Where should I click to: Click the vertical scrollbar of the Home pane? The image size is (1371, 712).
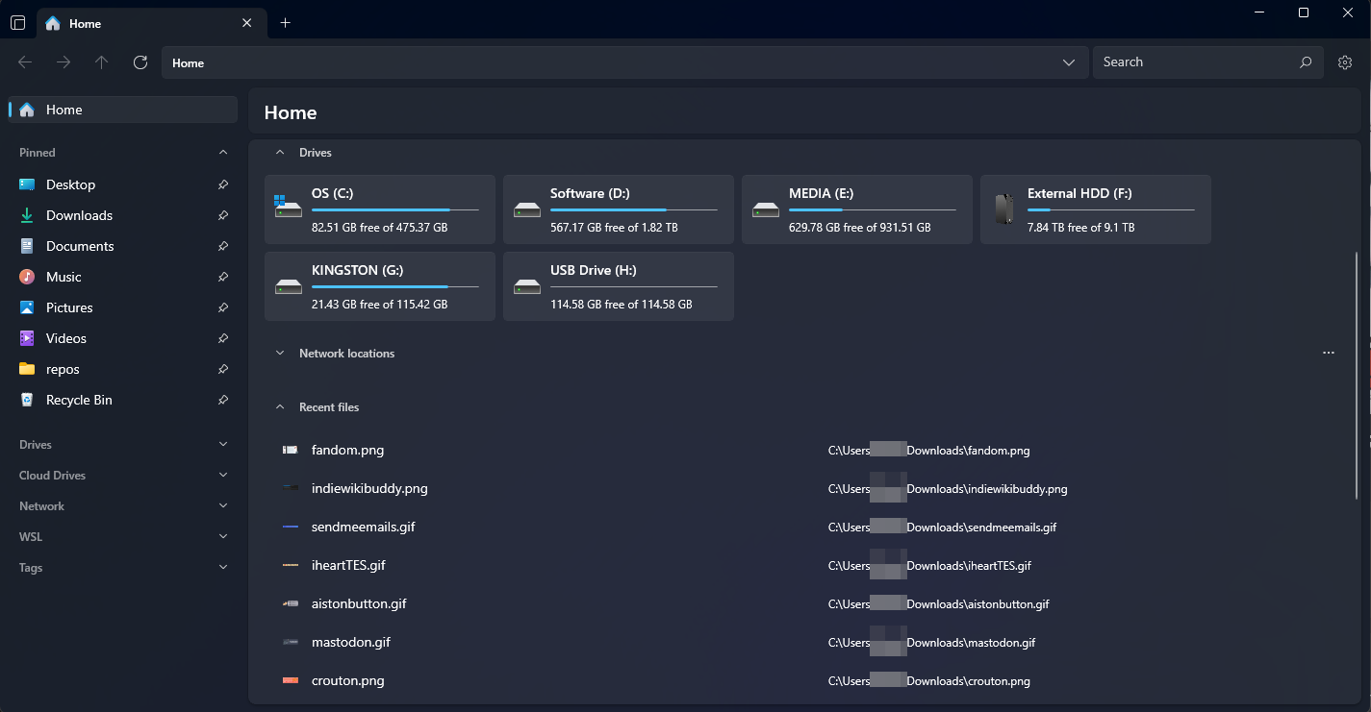1357,375
